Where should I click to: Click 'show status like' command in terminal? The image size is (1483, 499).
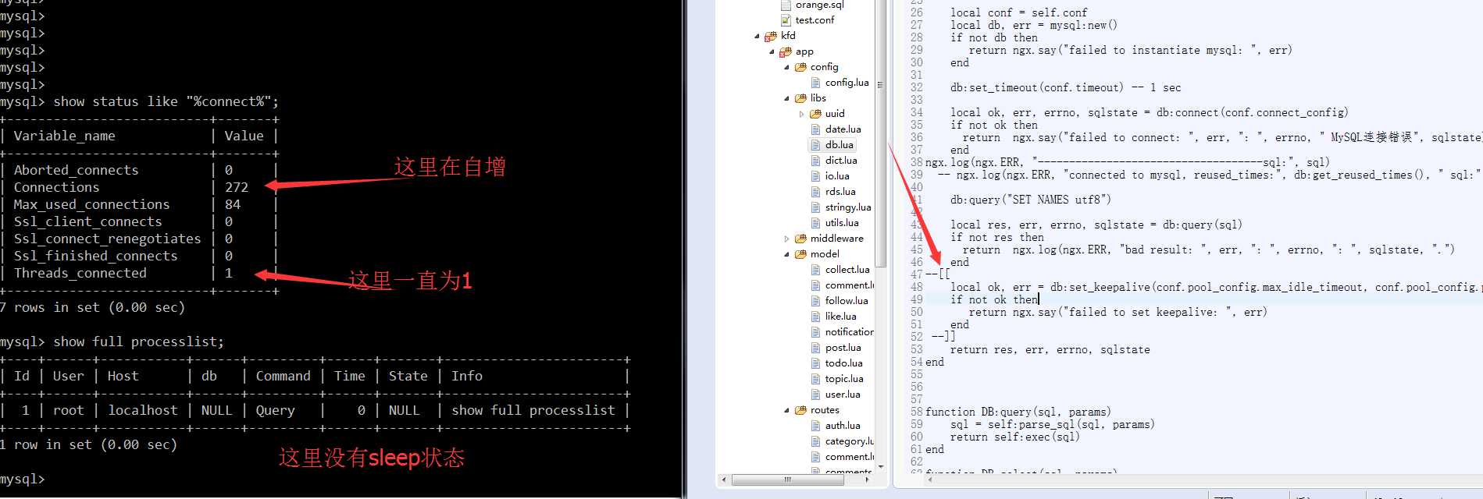pyautogui.click(x=166, y=101)
